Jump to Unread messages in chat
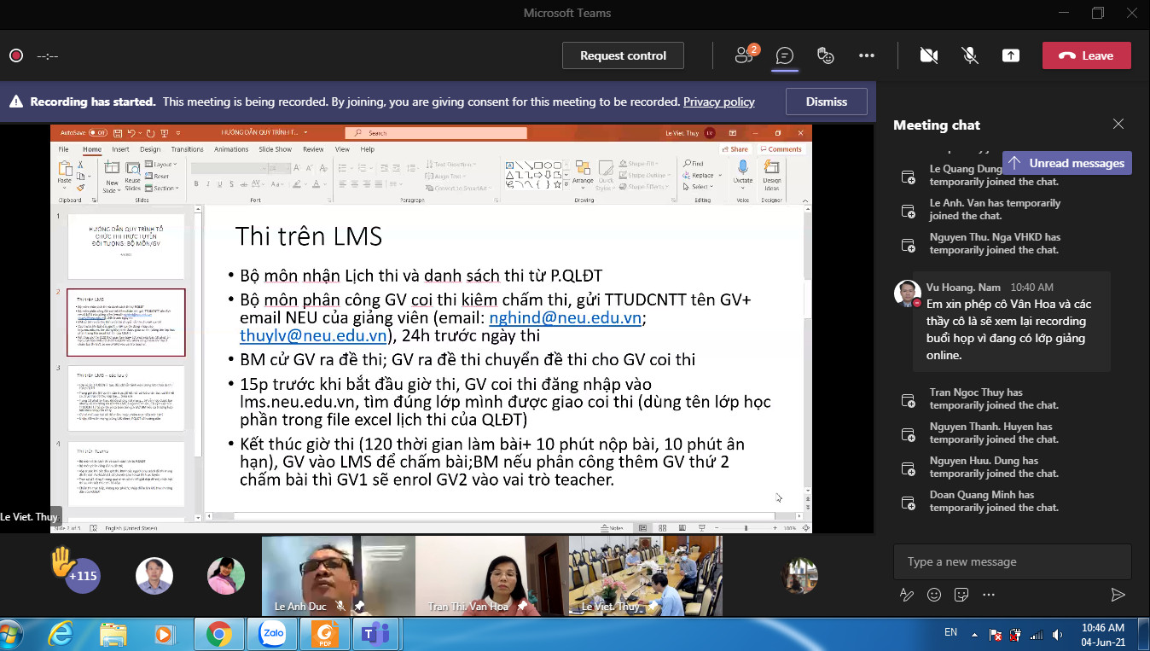Image resolution: width=1150 pixels, height=651 pixels. pos(1067,163)
